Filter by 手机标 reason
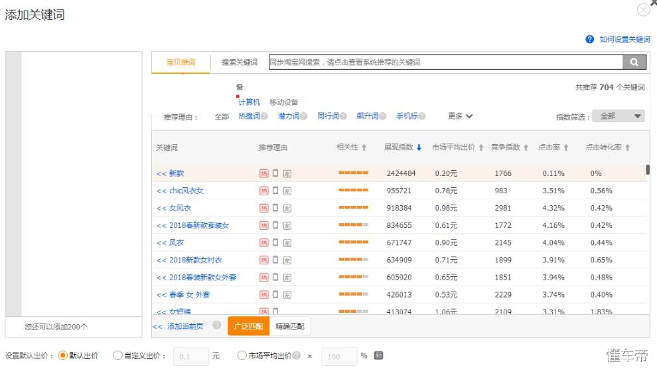 407,116
